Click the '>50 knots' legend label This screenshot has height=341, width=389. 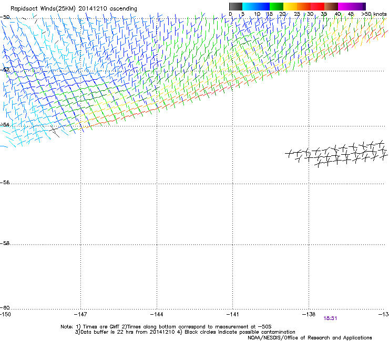tap(374, 14)
